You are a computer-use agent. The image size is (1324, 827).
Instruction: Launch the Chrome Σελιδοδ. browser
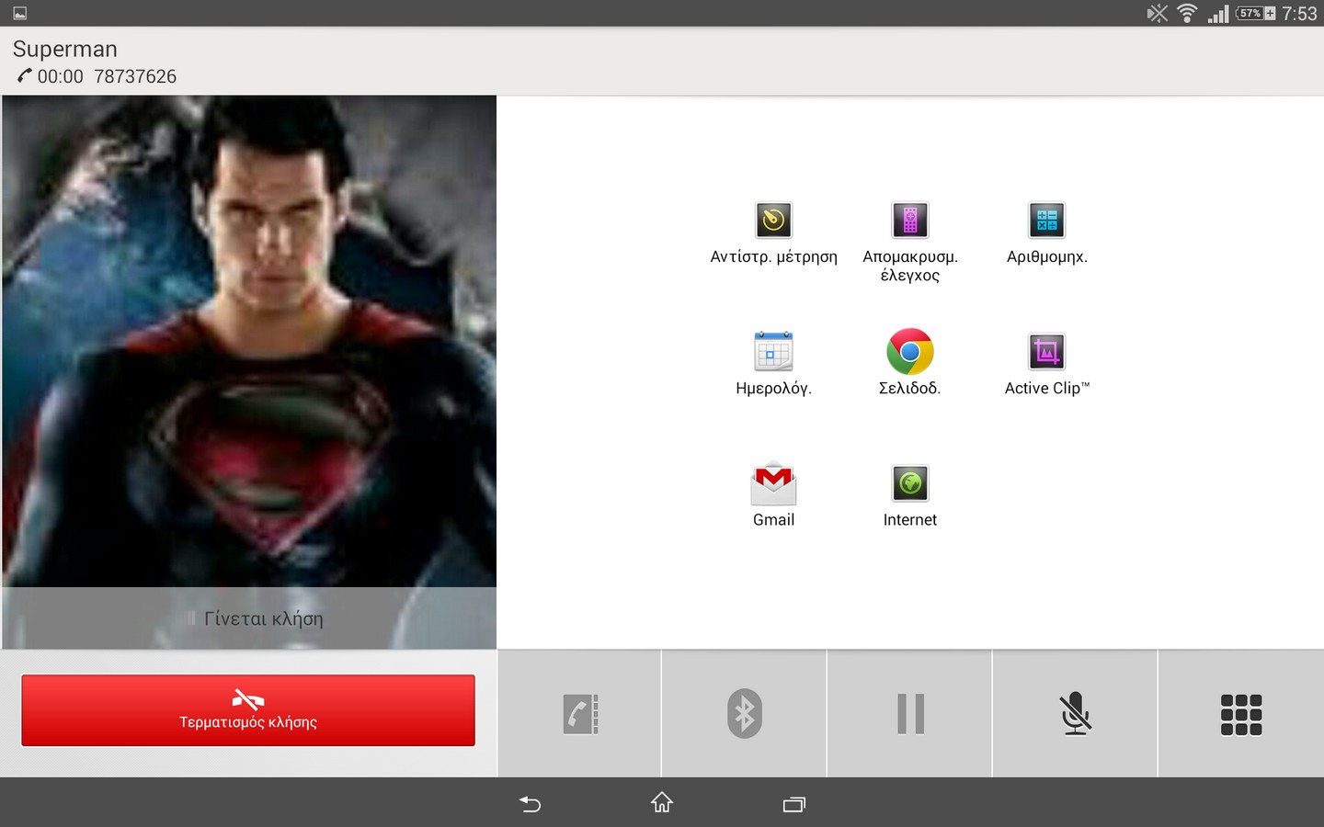point(910,364)
